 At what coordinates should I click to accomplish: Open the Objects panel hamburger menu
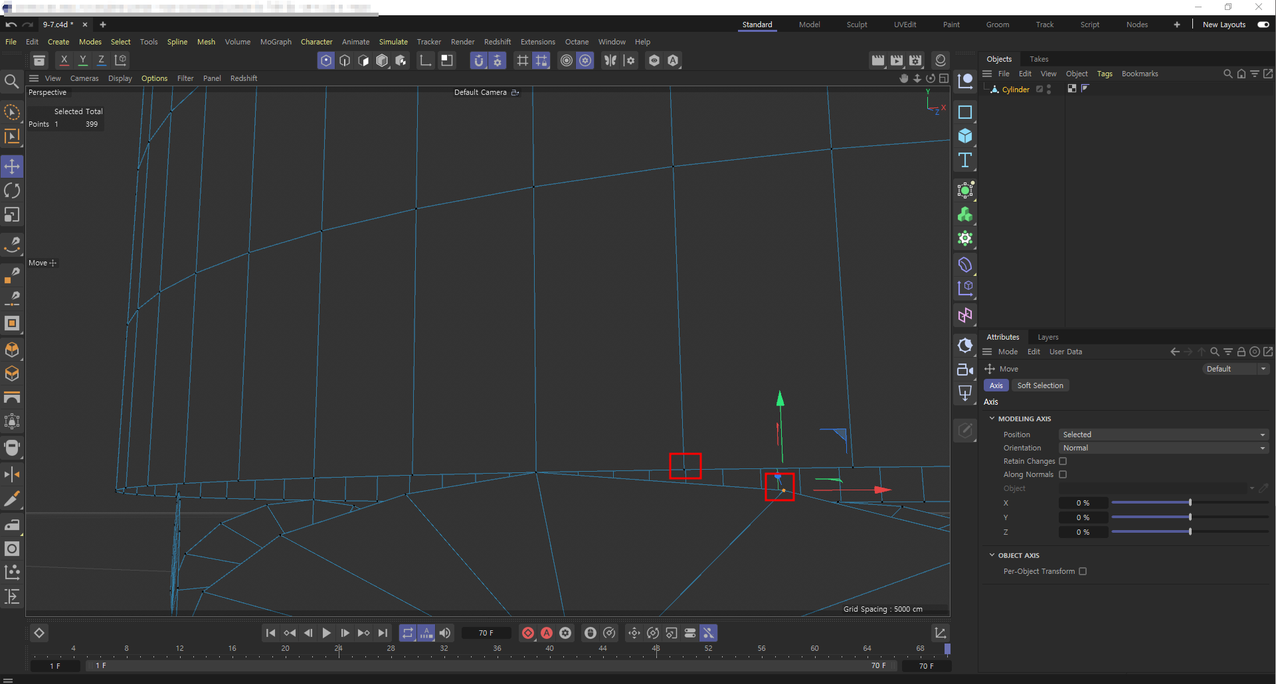[x=987, y=74]
